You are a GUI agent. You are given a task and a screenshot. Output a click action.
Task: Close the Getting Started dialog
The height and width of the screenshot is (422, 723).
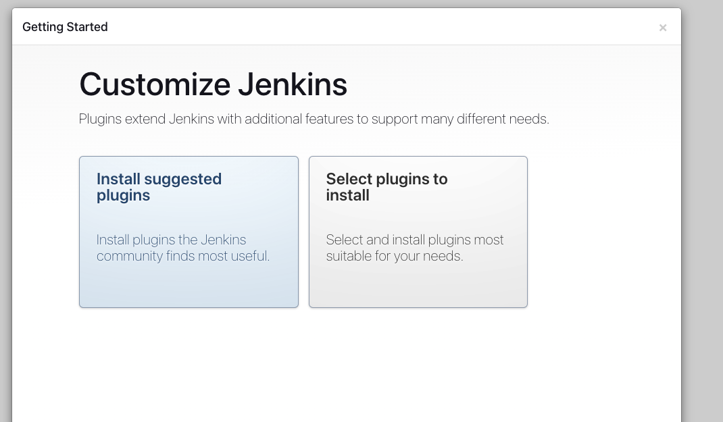point(663,28)
